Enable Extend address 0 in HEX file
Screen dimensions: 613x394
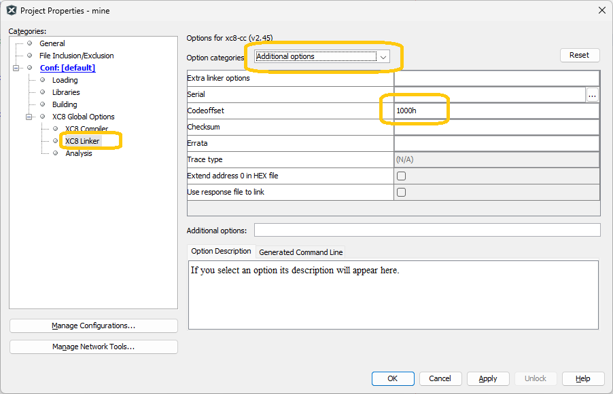point(401,176)
